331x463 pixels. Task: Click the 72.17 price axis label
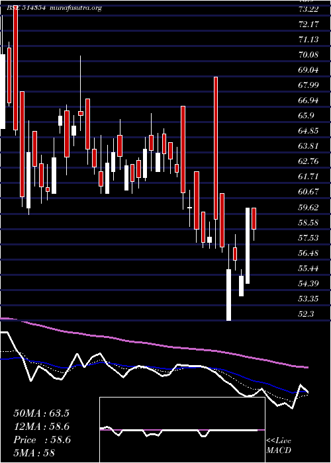tap(309, 24)
